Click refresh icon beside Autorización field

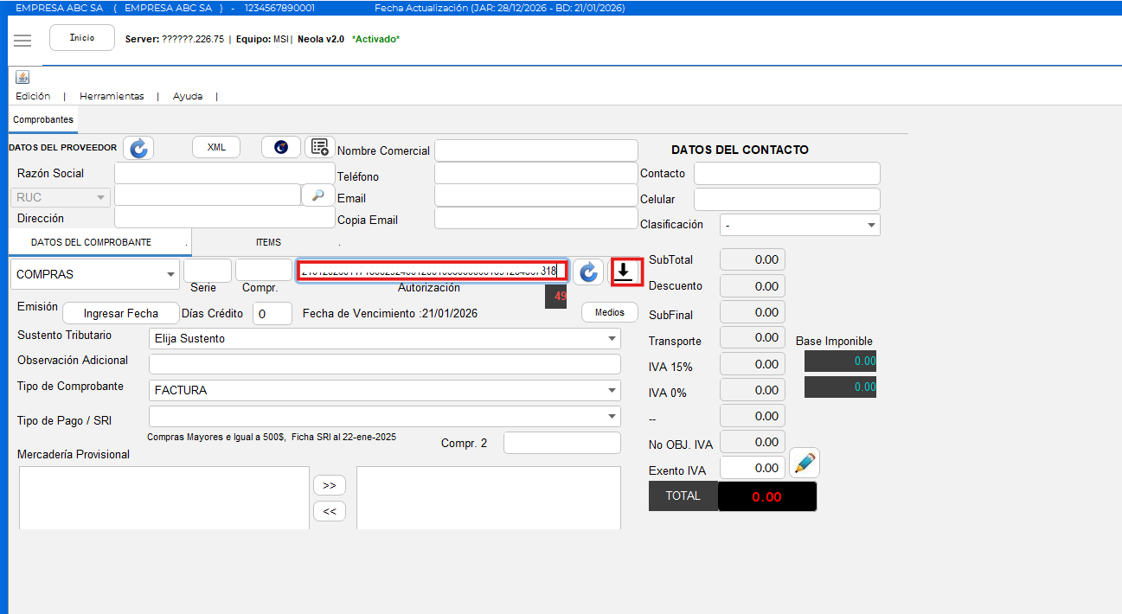point(588,272)
